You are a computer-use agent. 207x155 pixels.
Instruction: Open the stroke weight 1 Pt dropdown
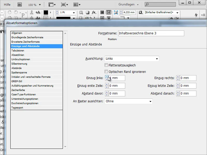tap(74, 13)
